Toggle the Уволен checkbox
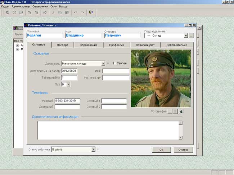234x175 pixels. [114, 63]
